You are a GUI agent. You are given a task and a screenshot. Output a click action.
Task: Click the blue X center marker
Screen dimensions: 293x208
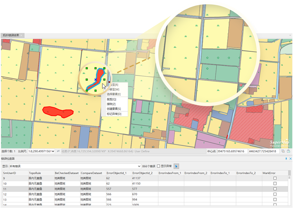[95, 79]
